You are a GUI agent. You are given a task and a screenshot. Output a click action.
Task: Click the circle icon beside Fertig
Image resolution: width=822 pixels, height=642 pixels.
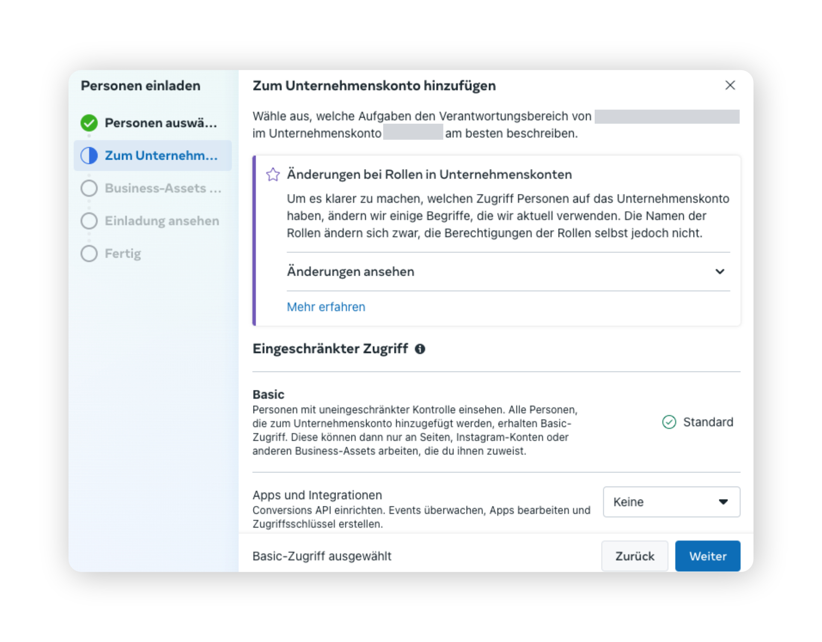point(89,253)
